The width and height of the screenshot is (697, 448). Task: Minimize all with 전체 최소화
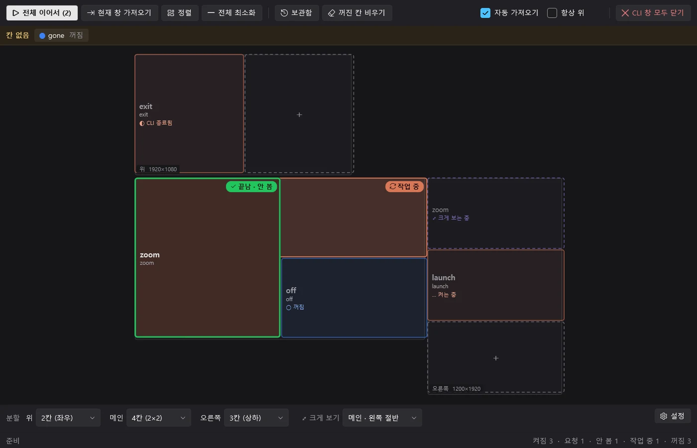tap(232, 13)
